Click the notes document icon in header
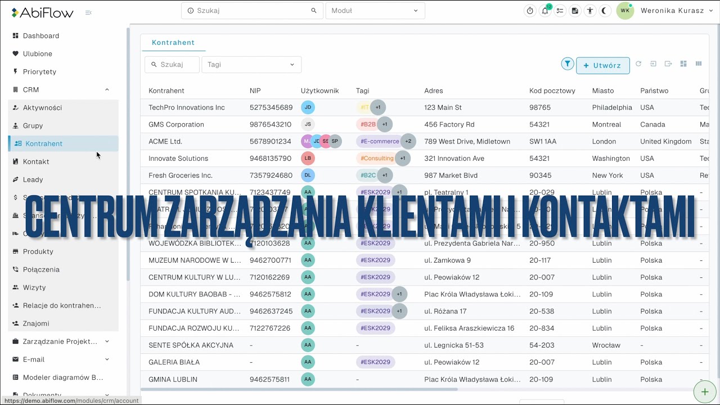Image resolution: width=720 pixels, height=405 pixels. point(574,11)
